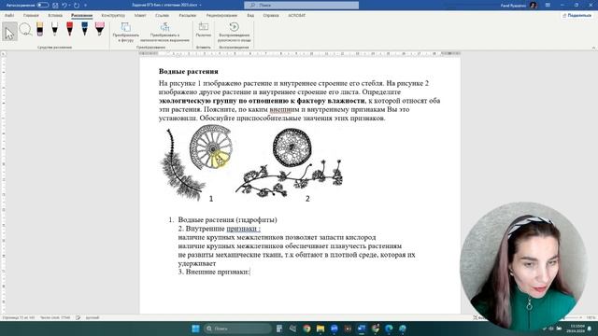
Task: Switch to the ACROBAT tab
Action: coord(297,16)
